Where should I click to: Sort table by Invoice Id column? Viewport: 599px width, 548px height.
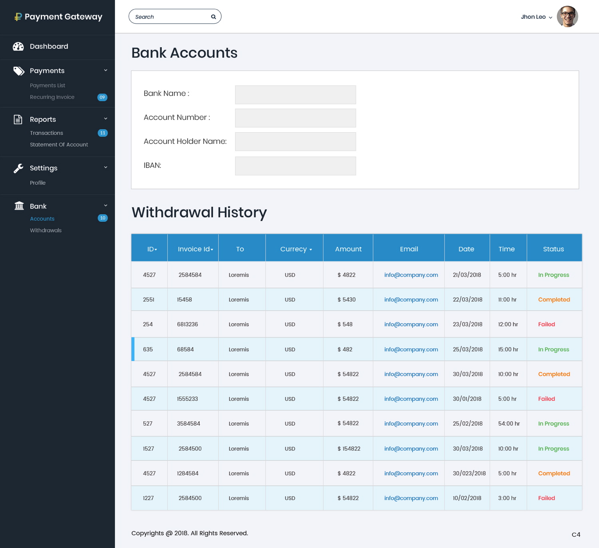pos(195,249)
